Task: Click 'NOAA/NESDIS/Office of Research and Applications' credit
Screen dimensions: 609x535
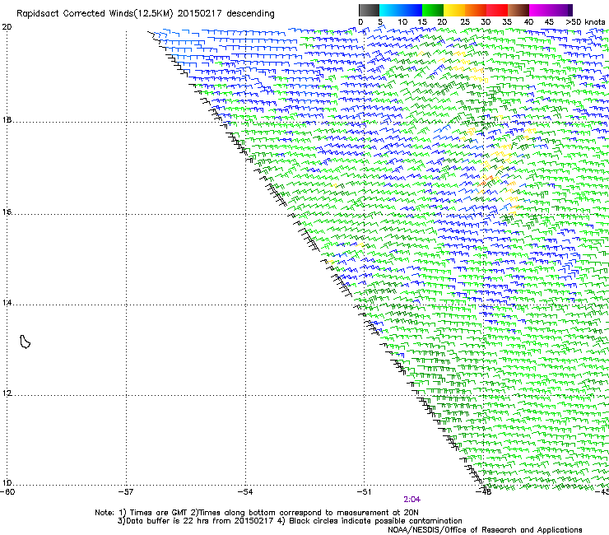Action: click(x=485, y=530)
